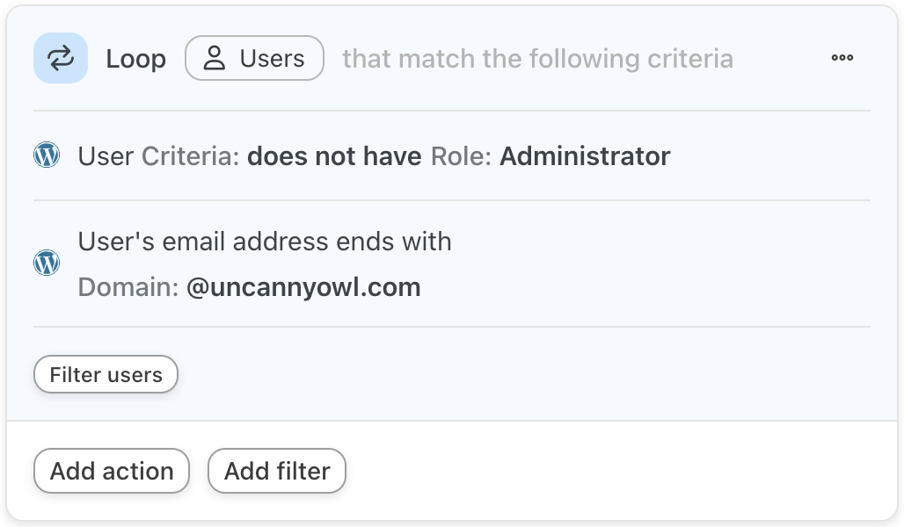Image resolution: width=904 pixels, height=527 pixels.
Task: Click the Loop arrows icon
Action: point(61,58)
